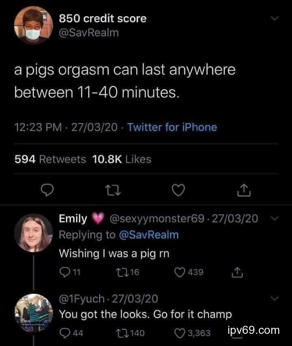This screenshot has height=346, width=292.
Task: Reply to the @1Fyuch comment
Action: coord(65,333)
